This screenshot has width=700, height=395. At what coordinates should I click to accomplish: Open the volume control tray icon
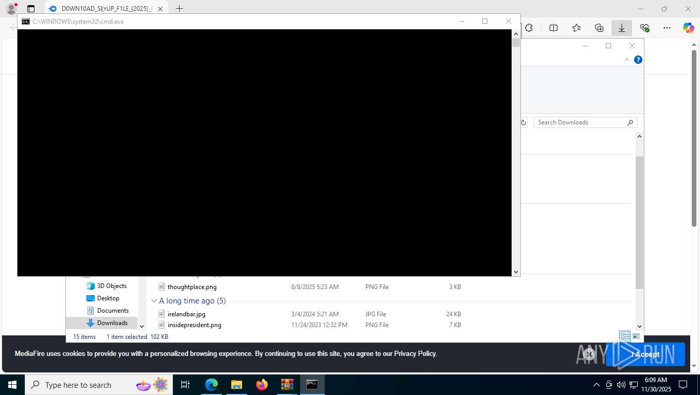click(621, 385)
